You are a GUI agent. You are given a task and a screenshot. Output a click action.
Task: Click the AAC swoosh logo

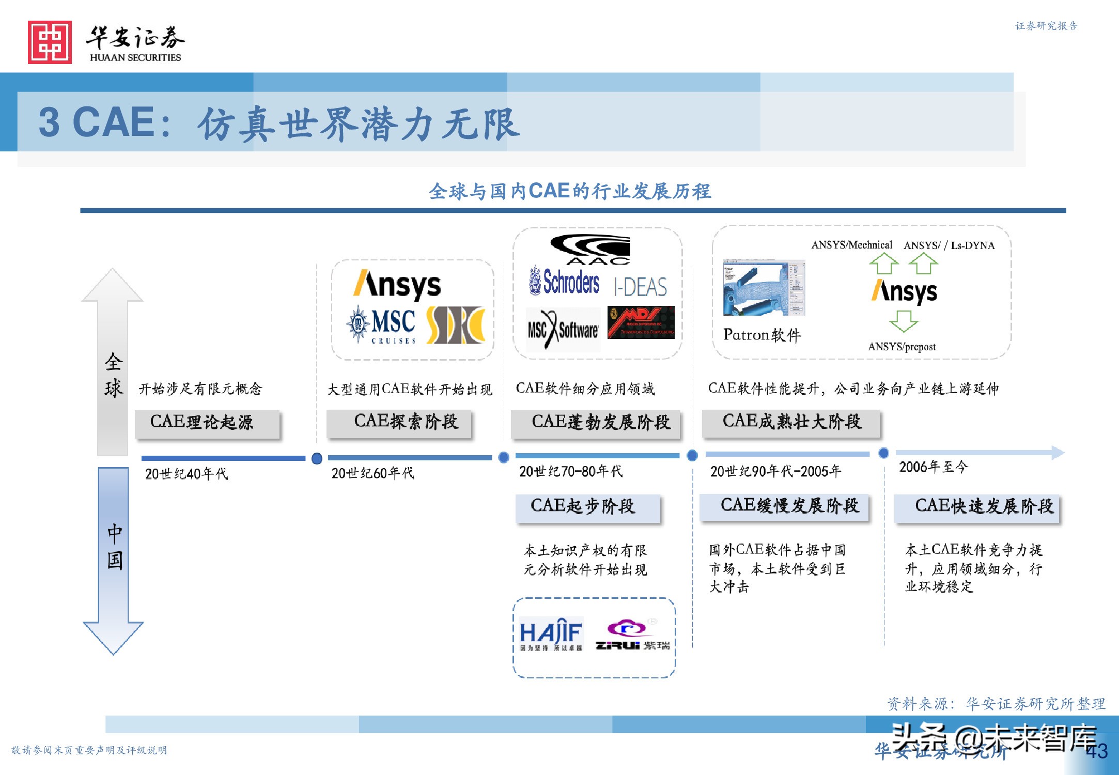(x=591, y=250)
